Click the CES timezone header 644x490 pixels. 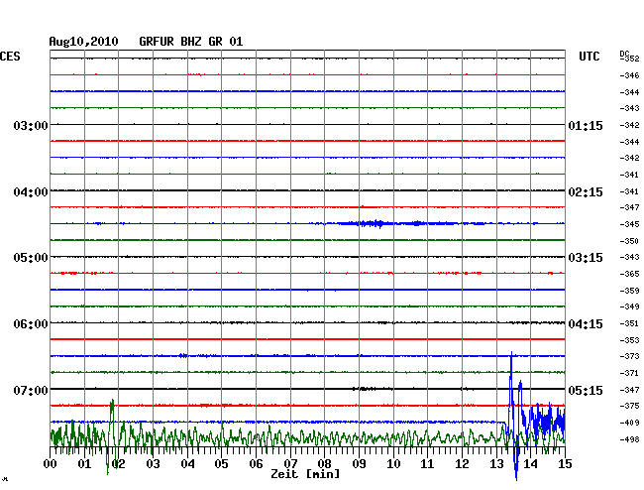pyautogui.click(x=10, y=57)
